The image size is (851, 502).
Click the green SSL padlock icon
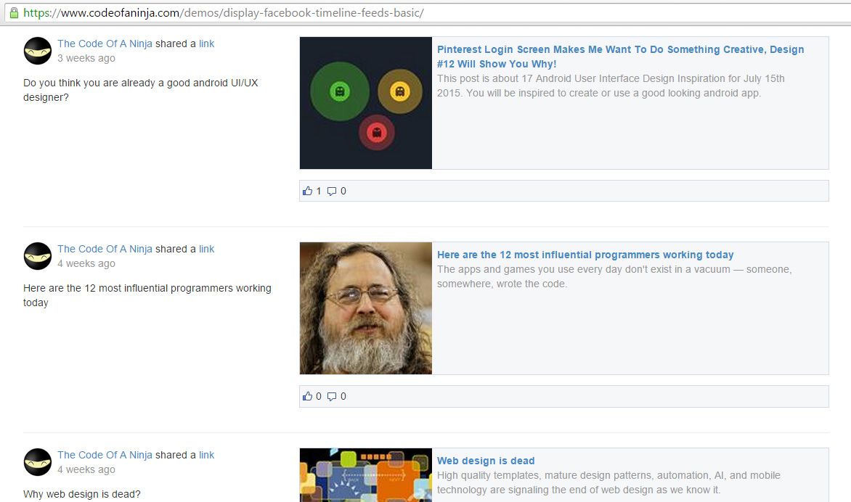click(x=15, y=13)
